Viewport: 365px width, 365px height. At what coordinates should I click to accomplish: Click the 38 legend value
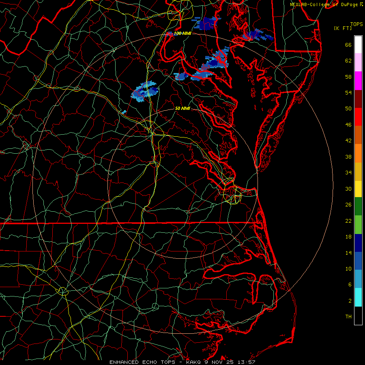coord(348,157)
